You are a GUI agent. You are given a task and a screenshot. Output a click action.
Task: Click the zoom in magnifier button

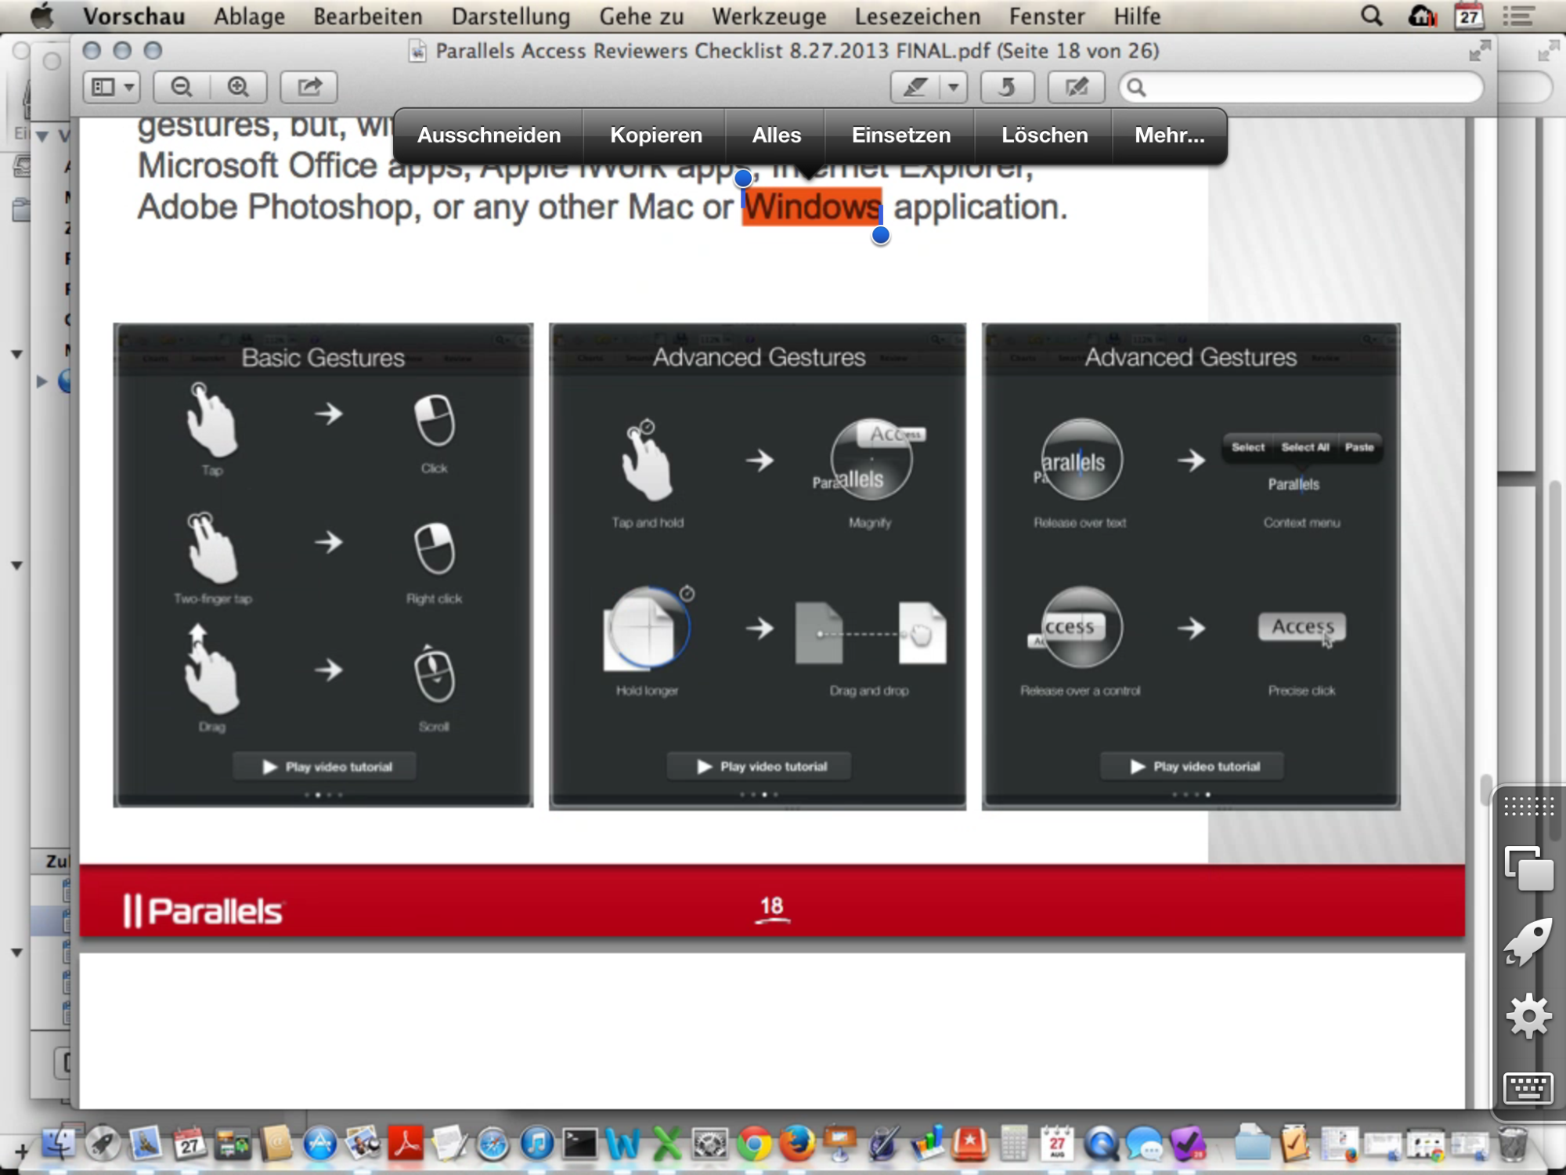point(238,86)
